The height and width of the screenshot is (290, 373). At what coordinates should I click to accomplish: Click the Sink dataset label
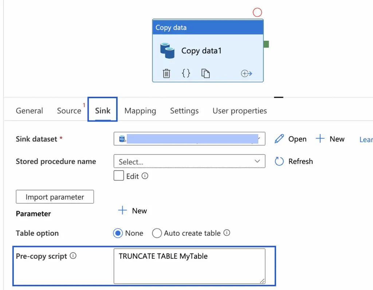click(36, 139)
